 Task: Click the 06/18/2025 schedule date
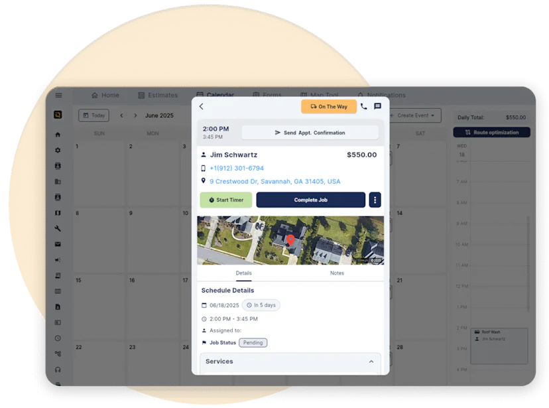pos(224,305)
